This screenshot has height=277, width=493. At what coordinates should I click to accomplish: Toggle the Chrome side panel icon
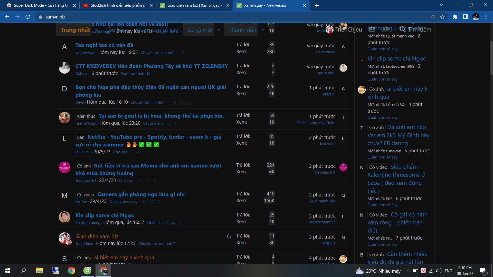click(x=465, y=17)
